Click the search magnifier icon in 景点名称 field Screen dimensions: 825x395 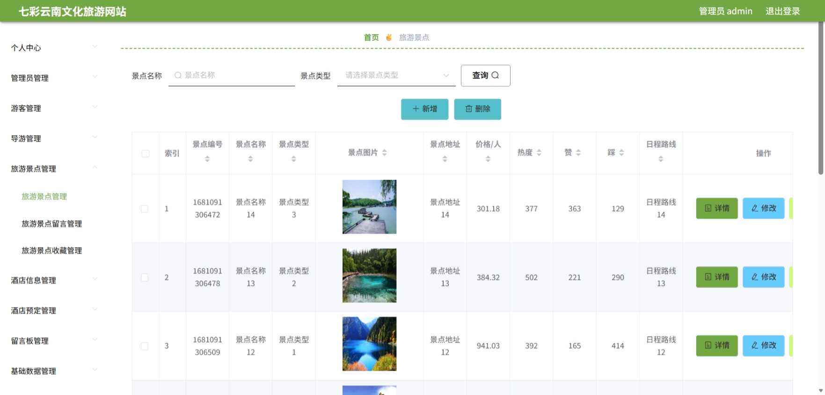pos(178,75)
